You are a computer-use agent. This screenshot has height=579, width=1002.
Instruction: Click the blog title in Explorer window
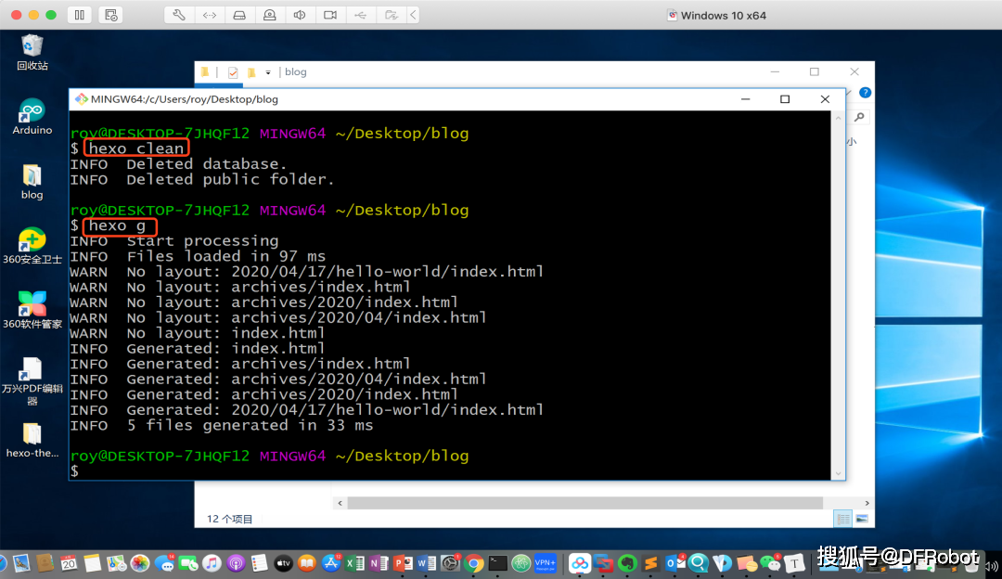pos(295,72)
